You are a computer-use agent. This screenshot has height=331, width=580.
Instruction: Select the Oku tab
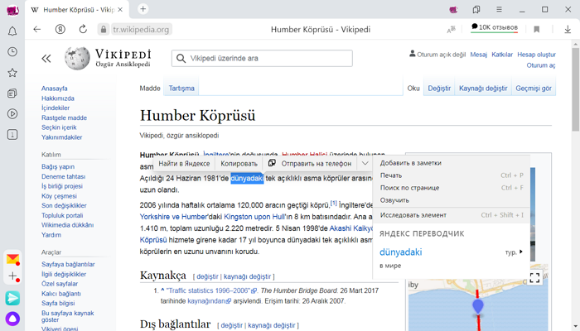(413, 89)
